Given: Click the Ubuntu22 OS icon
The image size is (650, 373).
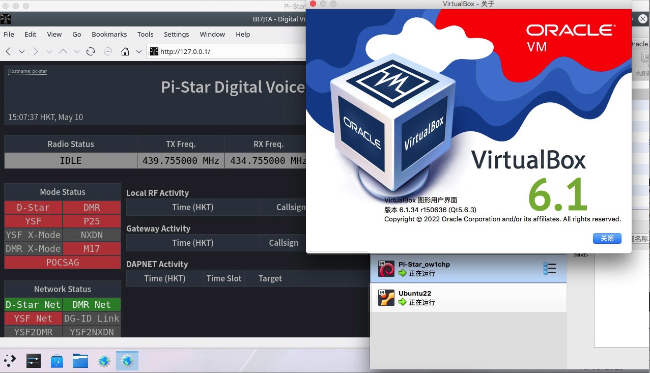Looking at the screenshot, I should point(387,298).
